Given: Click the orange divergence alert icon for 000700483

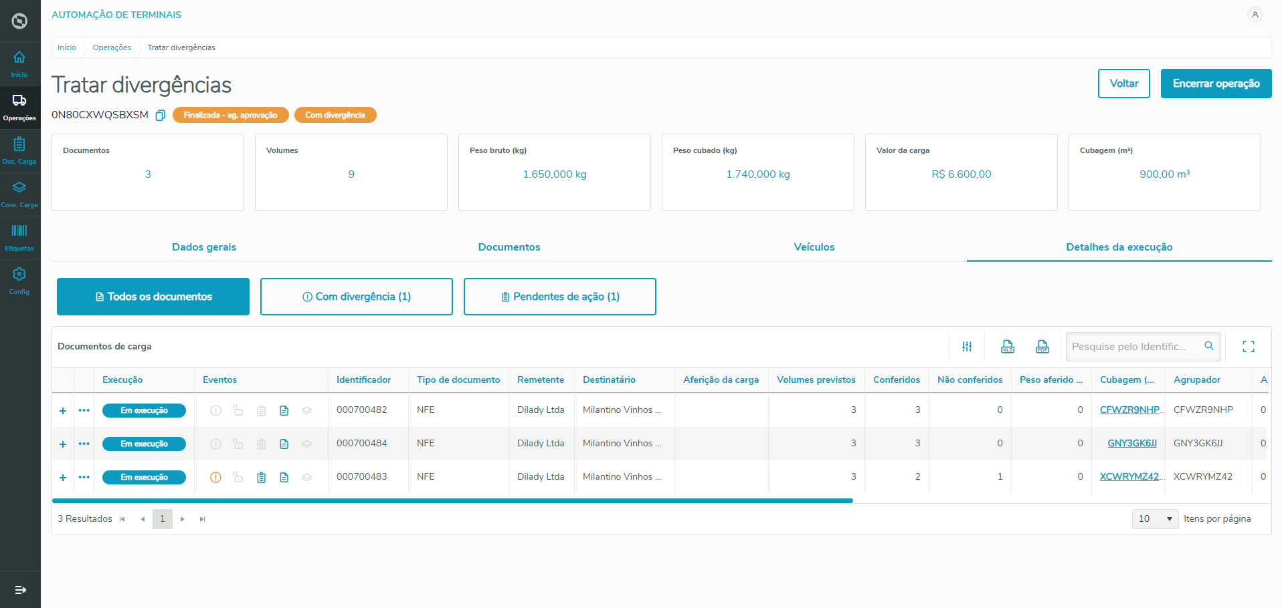Looking at the screenshot, I should [x=215, y=478].
